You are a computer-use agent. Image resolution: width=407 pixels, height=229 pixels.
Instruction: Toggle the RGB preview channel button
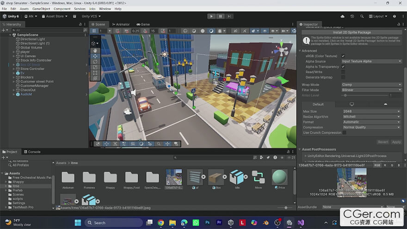(377, 165)
